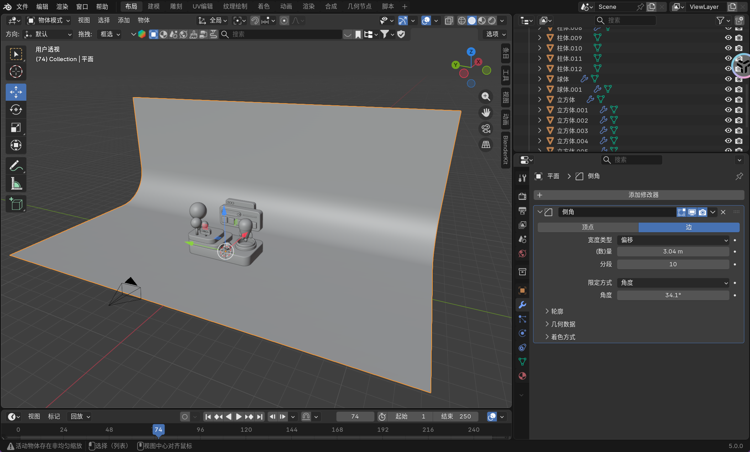Open the 宽度类型 dropdown

[673, 240]
